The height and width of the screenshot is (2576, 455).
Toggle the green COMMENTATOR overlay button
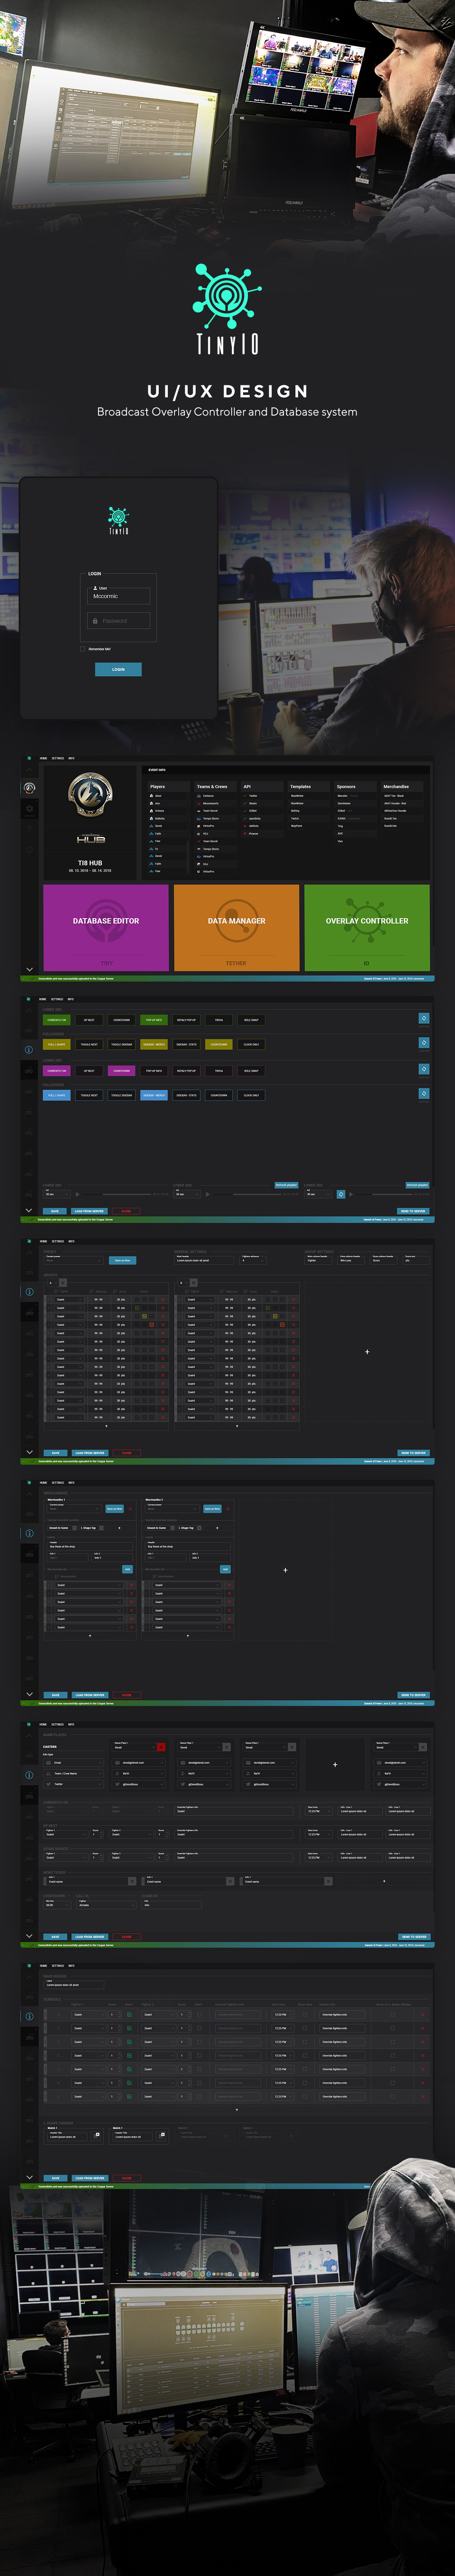click(57, 1020)
